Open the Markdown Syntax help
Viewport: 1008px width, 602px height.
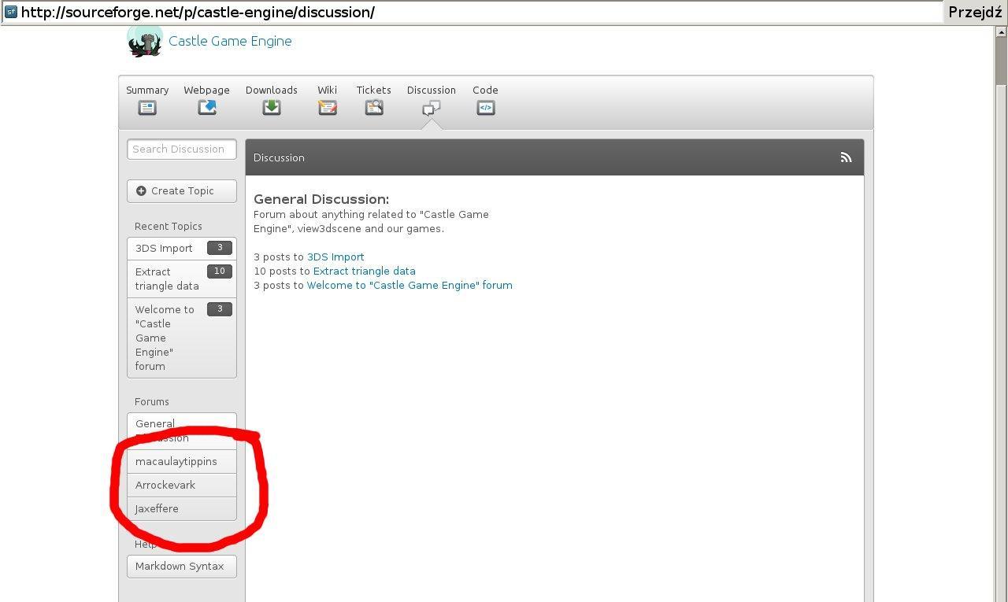180,567
